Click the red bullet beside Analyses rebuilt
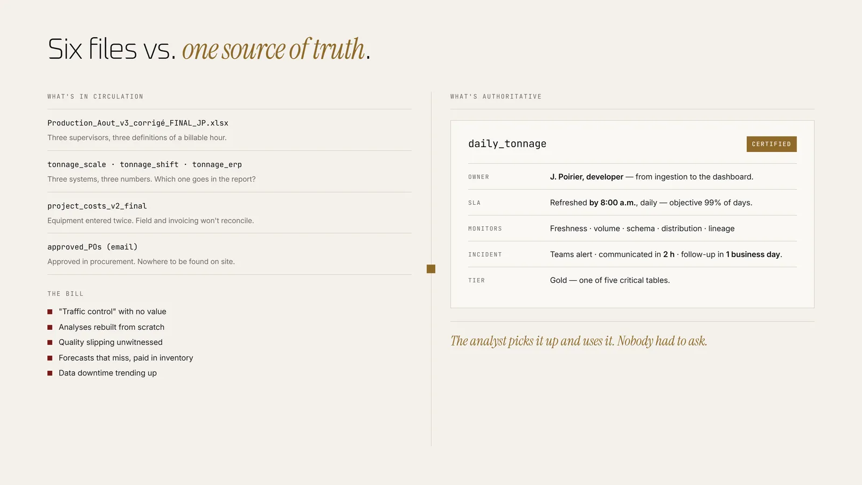The height and width of the screenshot is (485, 862). 50,327
